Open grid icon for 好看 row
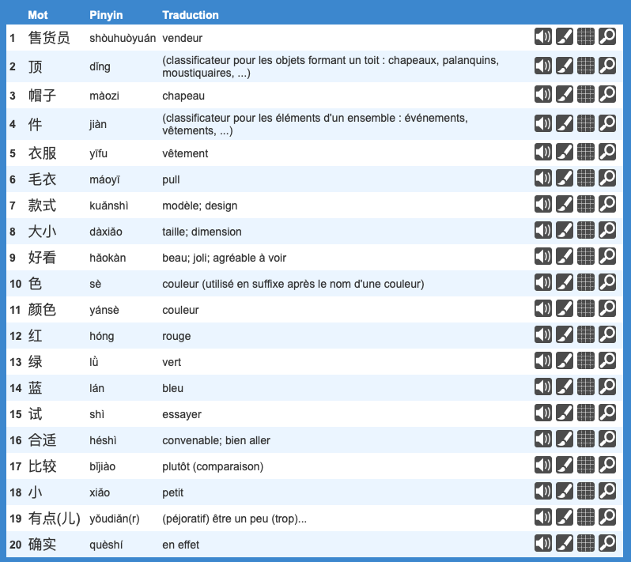 coord(585,258)
